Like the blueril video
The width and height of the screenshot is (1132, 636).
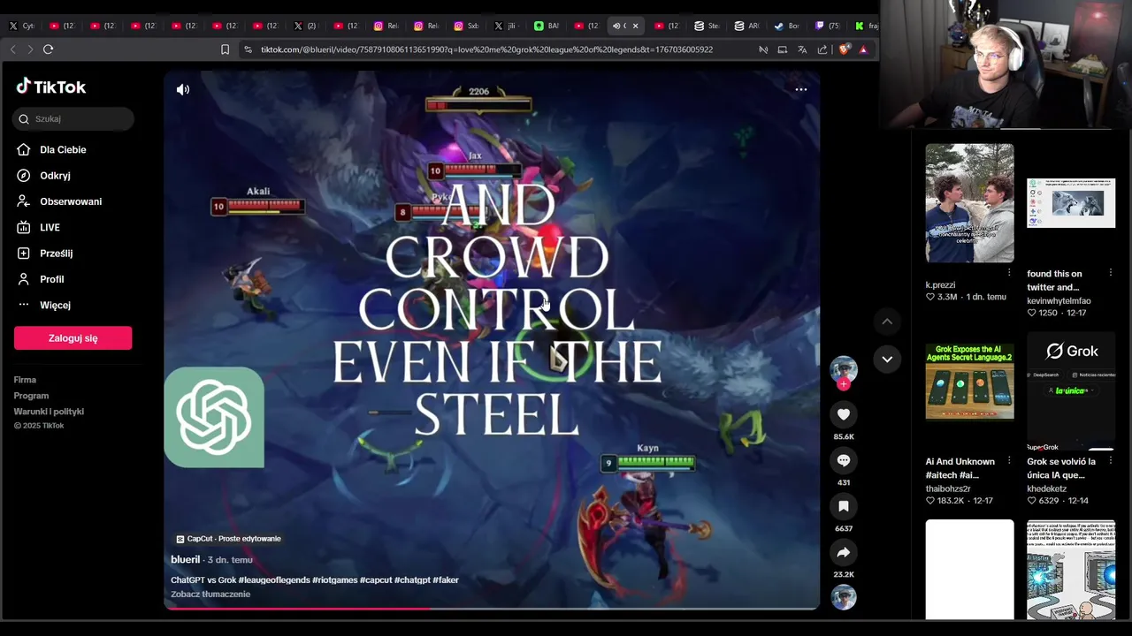844,414
